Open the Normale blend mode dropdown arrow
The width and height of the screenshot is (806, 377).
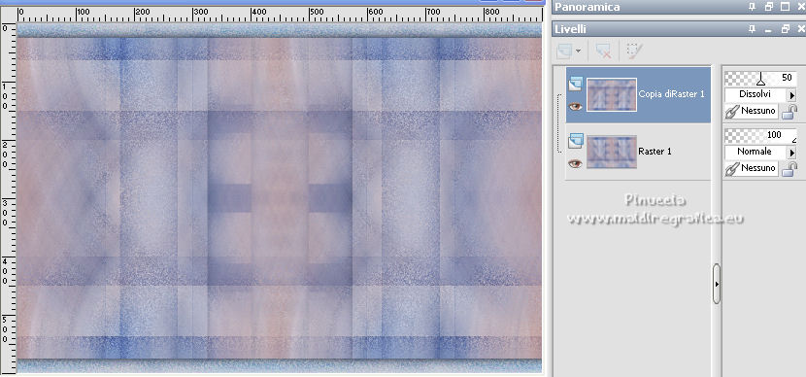792,153
